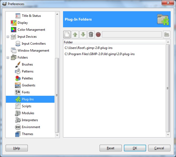Click the Reset button
Image resolution: width=176 pixels, height=157 pixels.
click(x=111, y=148)
